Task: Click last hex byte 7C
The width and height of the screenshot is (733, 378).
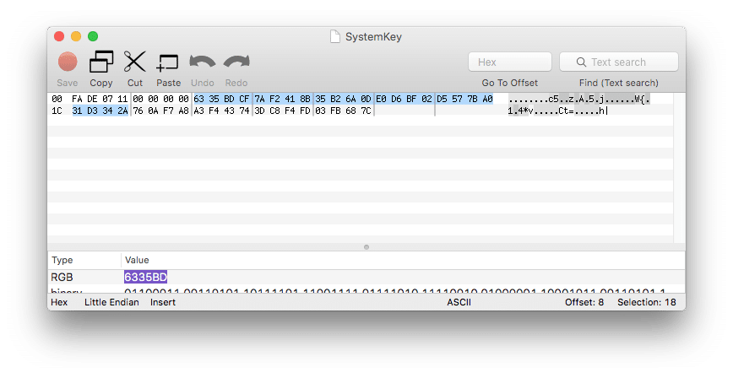Action: [366, 111]
